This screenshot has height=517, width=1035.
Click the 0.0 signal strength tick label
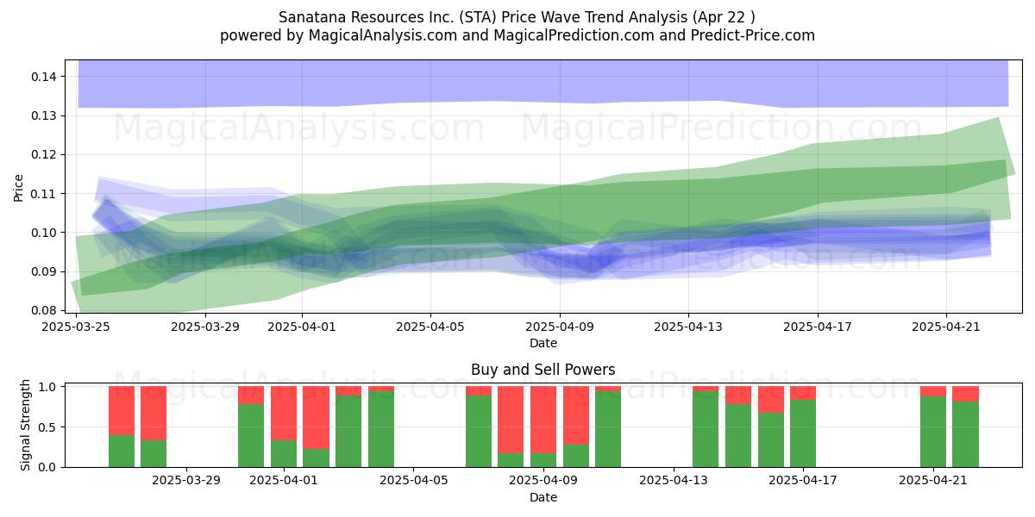point(47,467)
